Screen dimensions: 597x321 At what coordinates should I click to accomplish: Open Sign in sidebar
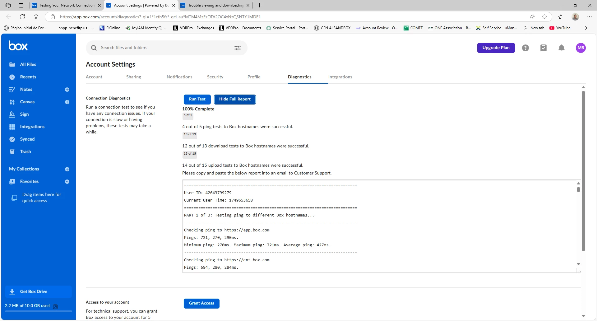(x=24, y=114)
